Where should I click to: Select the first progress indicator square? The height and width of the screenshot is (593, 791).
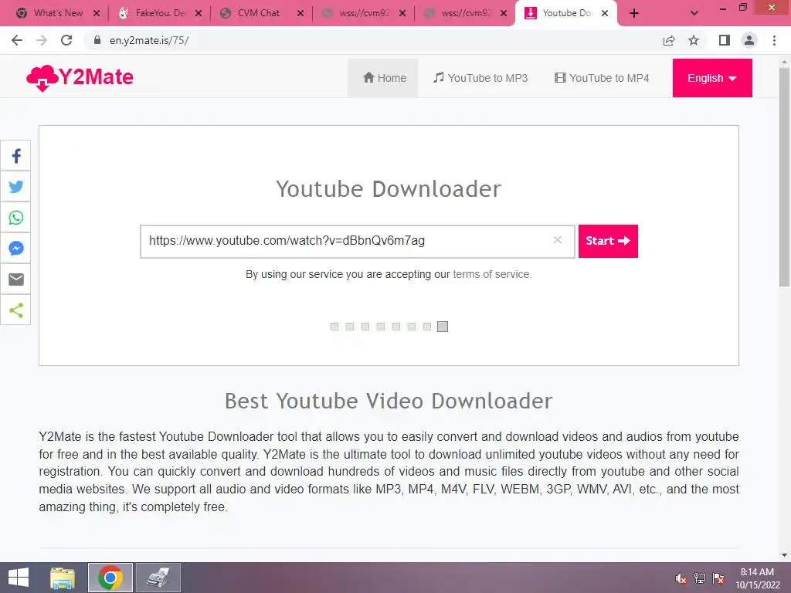tap(334, 327)
